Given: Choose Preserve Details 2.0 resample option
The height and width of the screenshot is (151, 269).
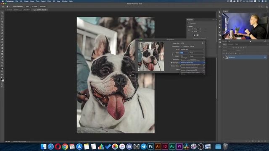Looking at the screenshot, I should [192, 62].
